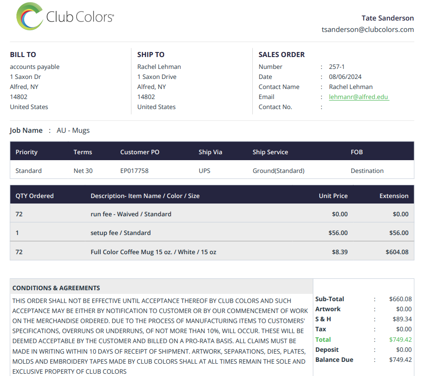Select the Extension column header
The width and height of the screenshot is (421, 376).
394,196
